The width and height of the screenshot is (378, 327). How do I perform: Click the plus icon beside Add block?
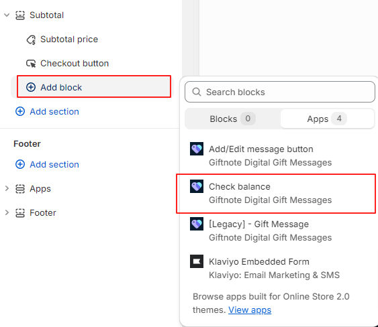31,87
